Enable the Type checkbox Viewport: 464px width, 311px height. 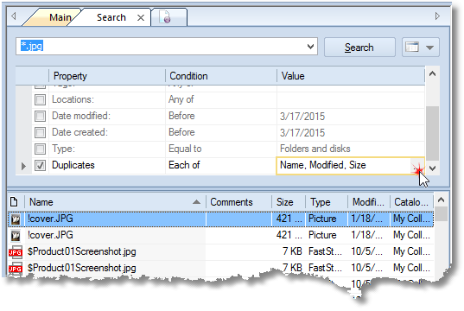(x=41, y=149)
